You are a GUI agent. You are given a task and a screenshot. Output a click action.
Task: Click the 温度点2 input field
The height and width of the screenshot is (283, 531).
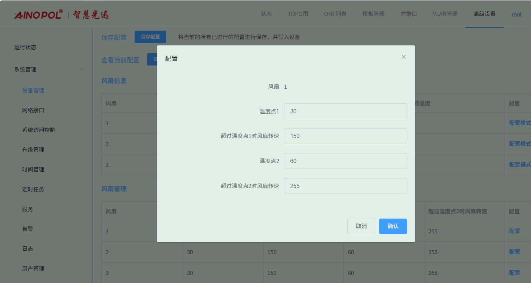[x=345, y=161]
